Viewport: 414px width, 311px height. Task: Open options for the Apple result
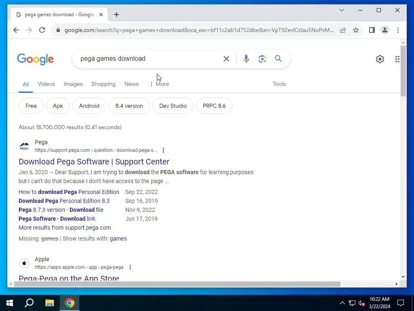[x=130, y=267]
